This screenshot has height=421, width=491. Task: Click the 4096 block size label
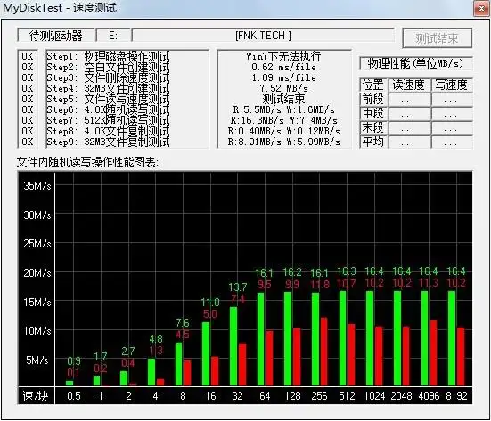pyautogui.click(x=429, y=396)
